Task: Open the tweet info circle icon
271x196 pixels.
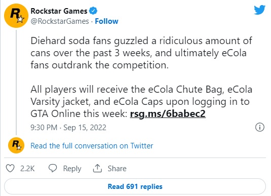Action: [260, 127]
